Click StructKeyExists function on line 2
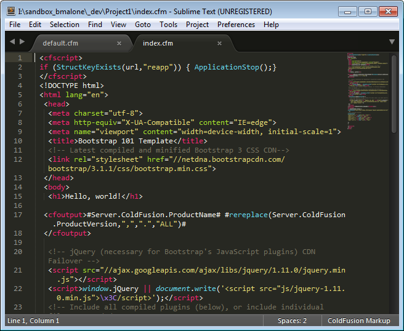This screenshot has height=331, width=404. (89, 67)
